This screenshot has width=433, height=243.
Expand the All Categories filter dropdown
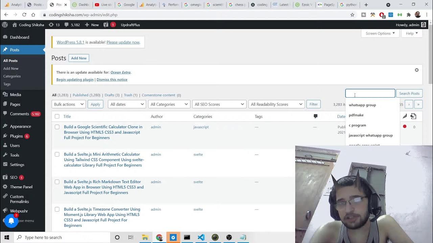169,104
